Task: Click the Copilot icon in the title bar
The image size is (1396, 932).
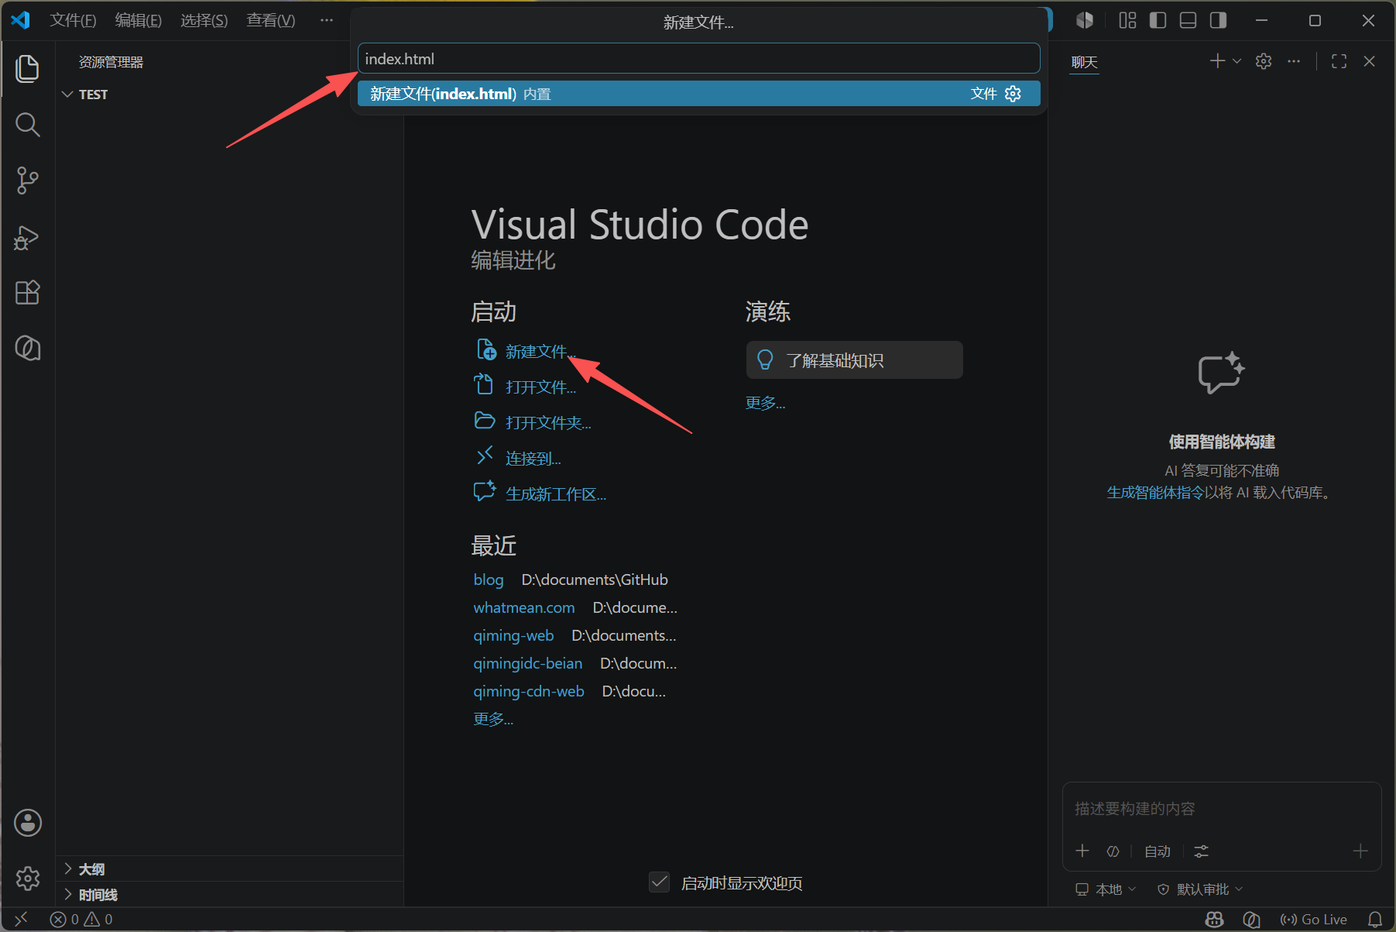Action: tap(1085, 20)
